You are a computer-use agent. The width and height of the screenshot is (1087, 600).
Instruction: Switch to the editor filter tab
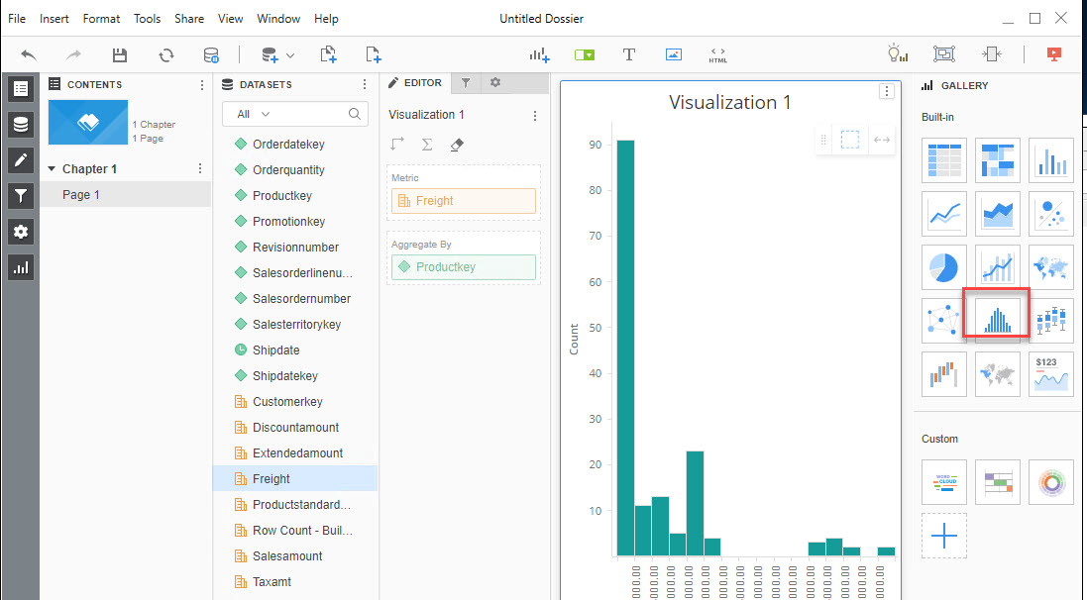tap(466, 84)
